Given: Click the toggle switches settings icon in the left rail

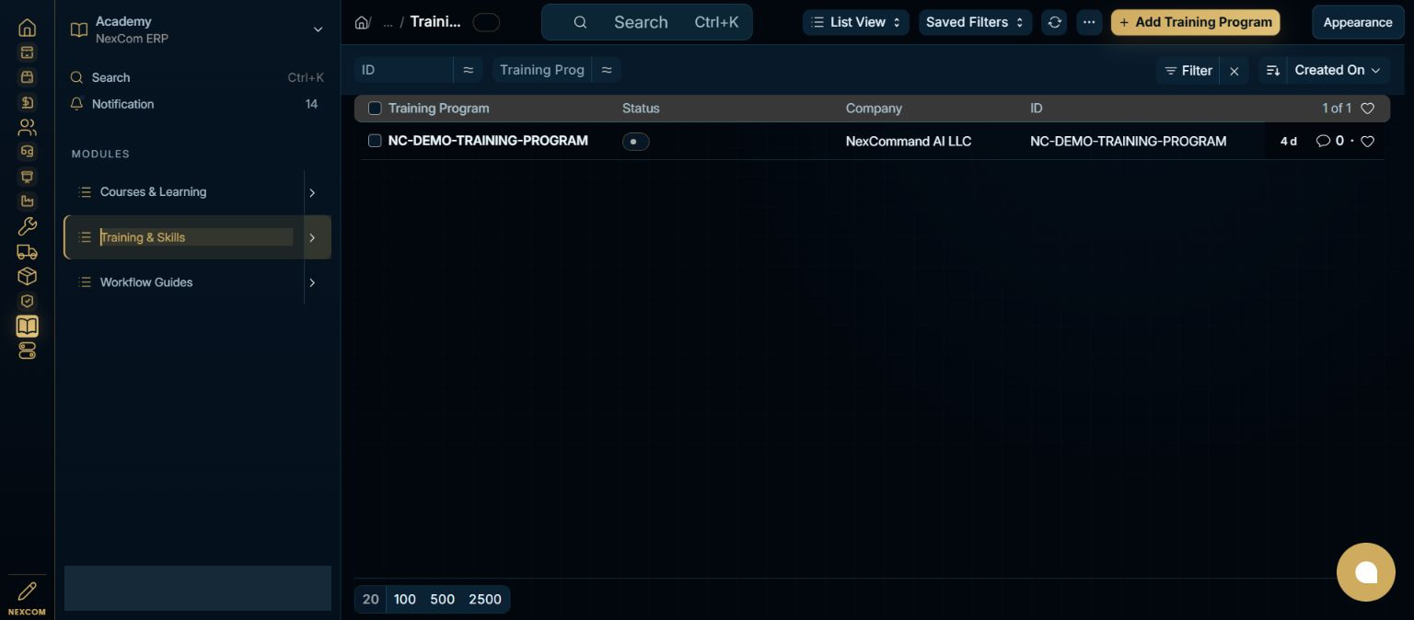Looking at the screenshot, I should point(27,350).
